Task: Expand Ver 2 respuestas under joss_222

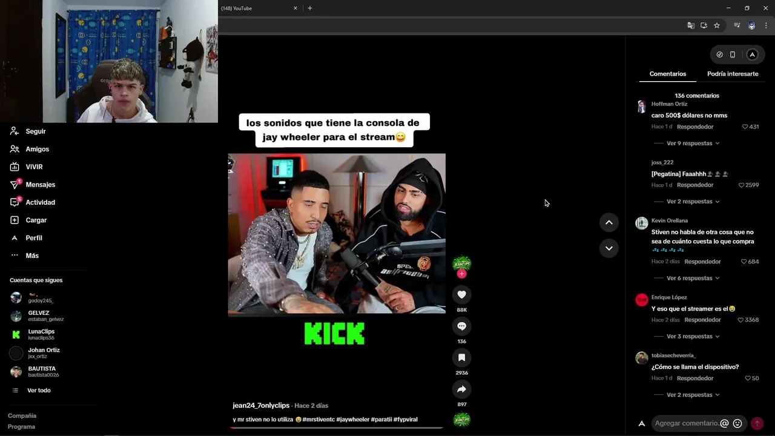Action: [x=693, y=202]
